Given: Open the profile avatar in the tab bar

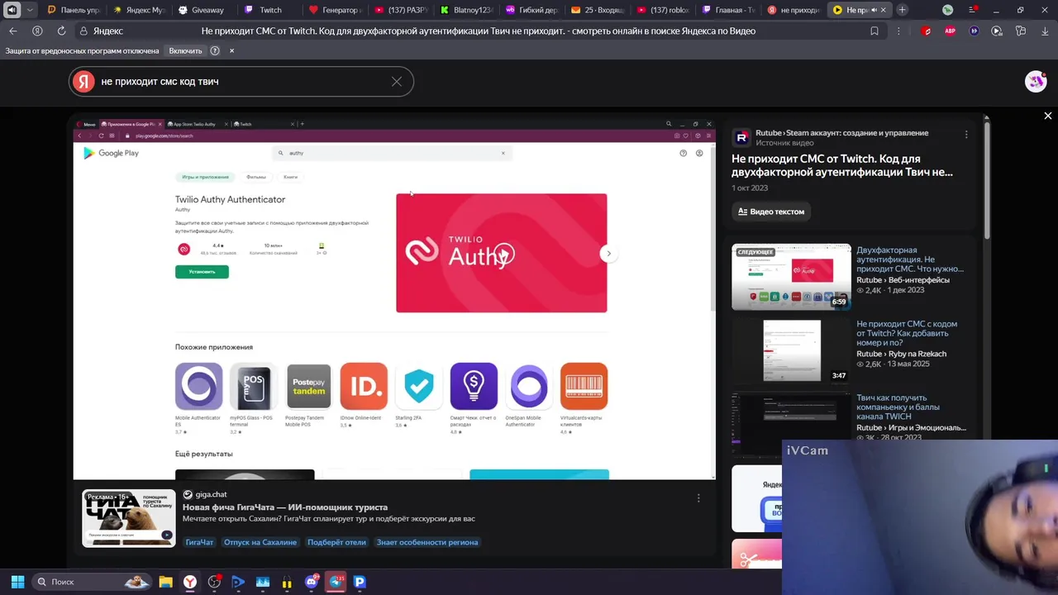Looking at the screenshot, I should coord(947,10).
